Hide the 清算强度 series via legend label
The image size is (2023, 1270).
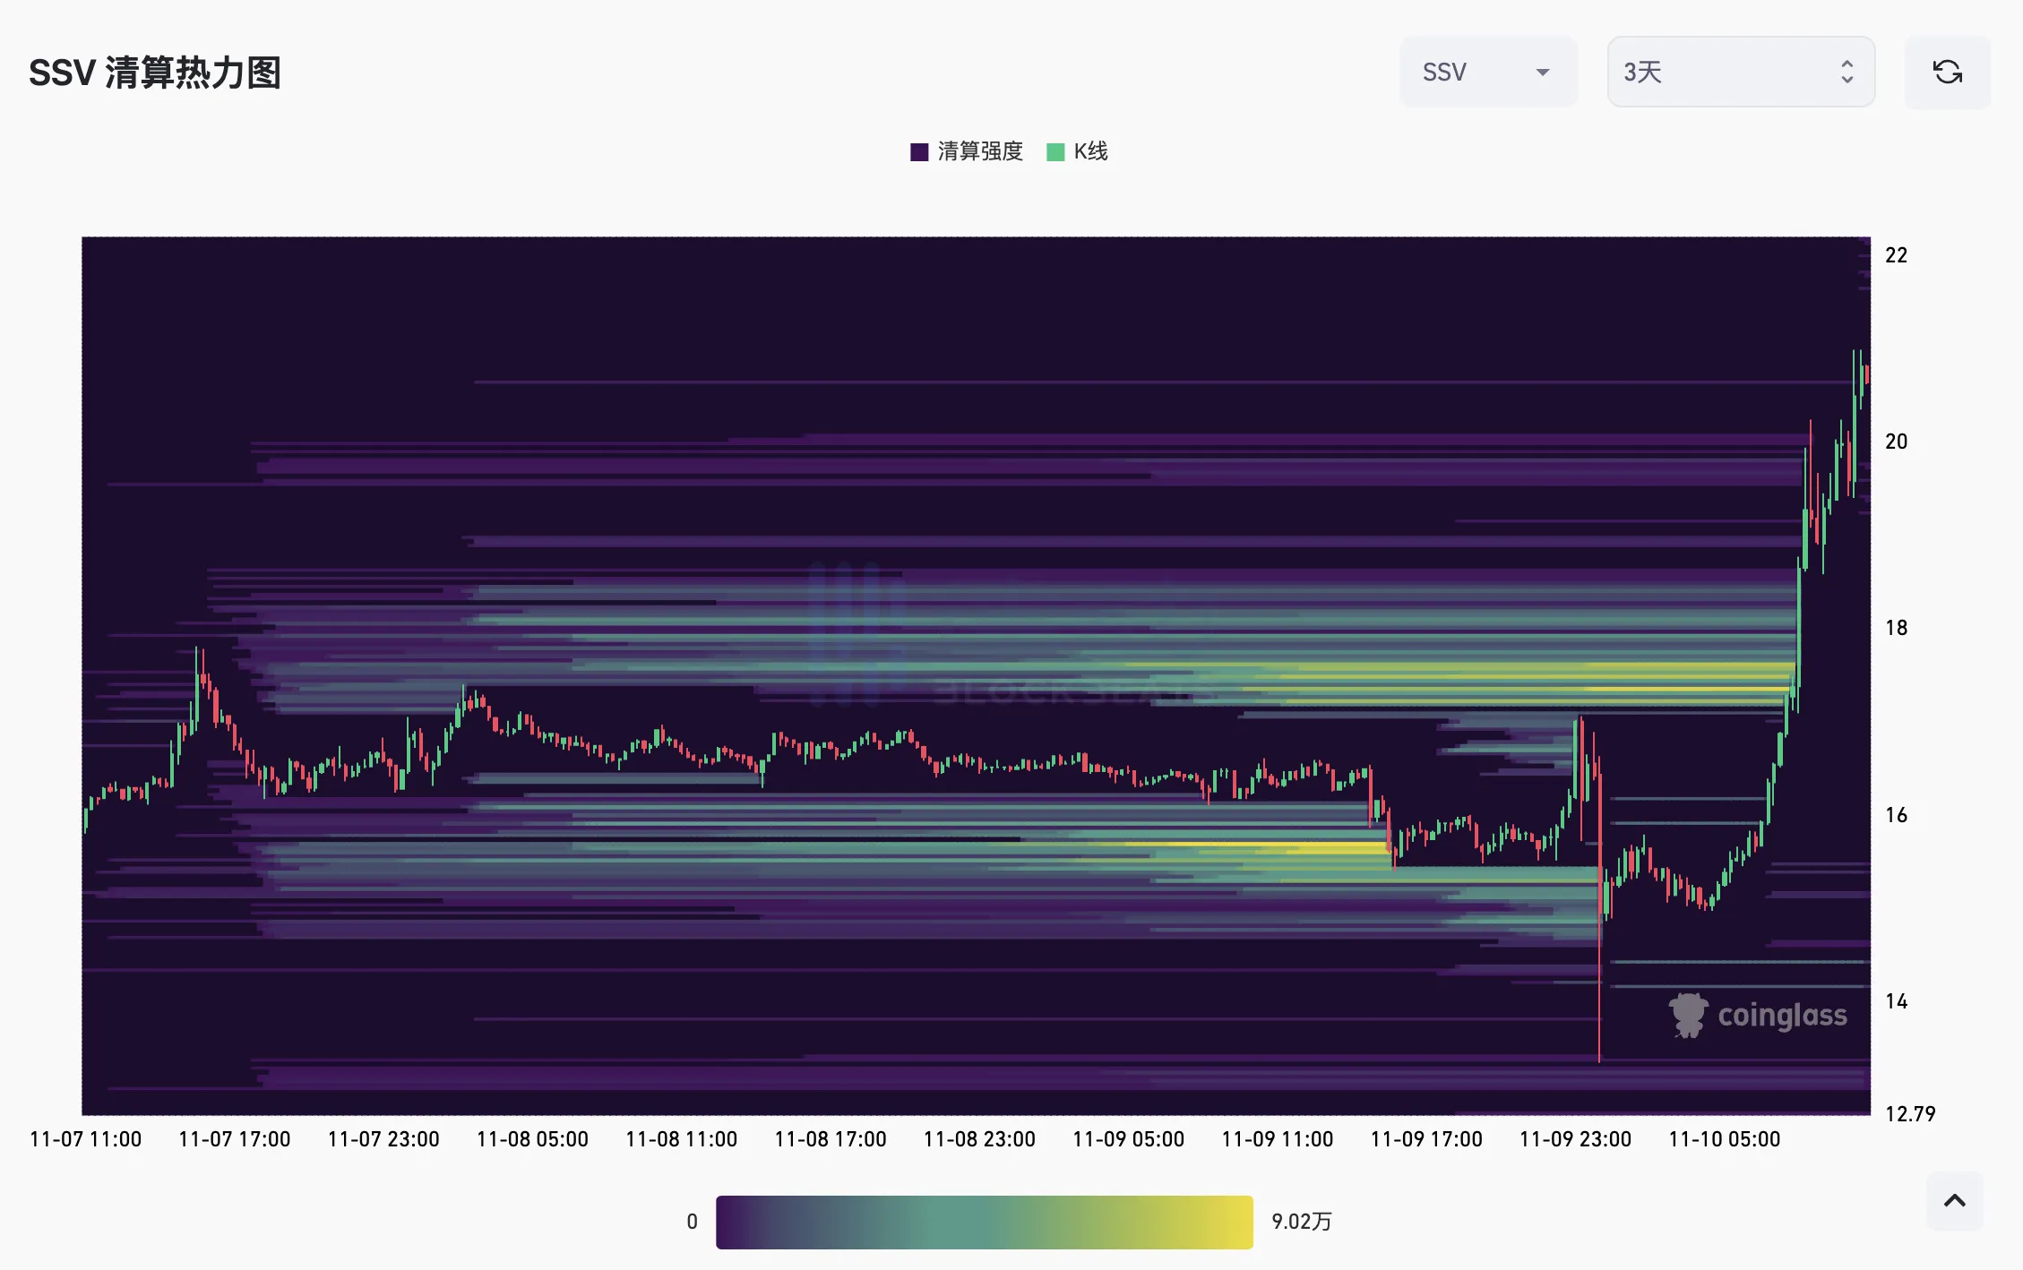tap(980, 151)
